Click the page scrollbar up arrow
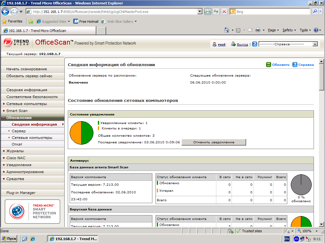Image resolution: width=325 pixels, height=243 pixels. [x=321, y=61]
